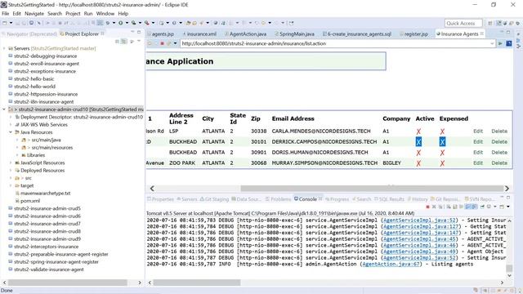Minimize the Console panel area
The height and width of the screenshot is (294, 523).
[502, 198]
